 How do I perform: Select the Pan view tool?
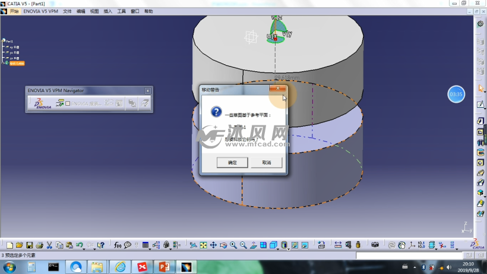213,245
